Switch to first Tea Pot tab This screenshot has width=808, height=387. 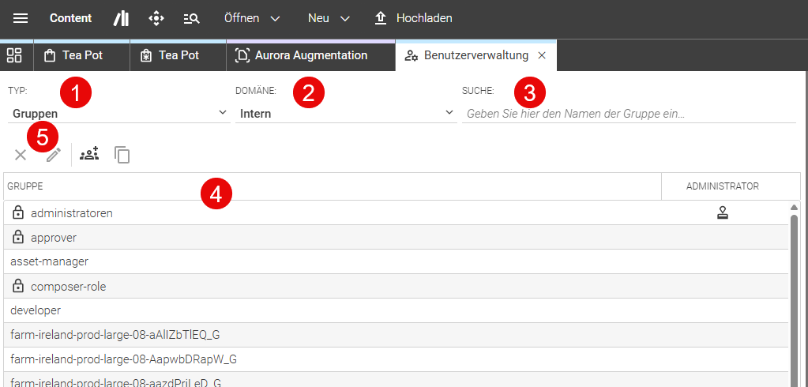[x=81, y=55]
